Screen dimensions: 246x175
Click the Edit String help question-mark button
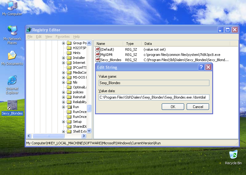tap(201, 67)
